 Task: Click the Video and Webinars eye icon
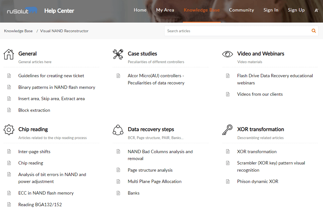(x=227, y=54)
